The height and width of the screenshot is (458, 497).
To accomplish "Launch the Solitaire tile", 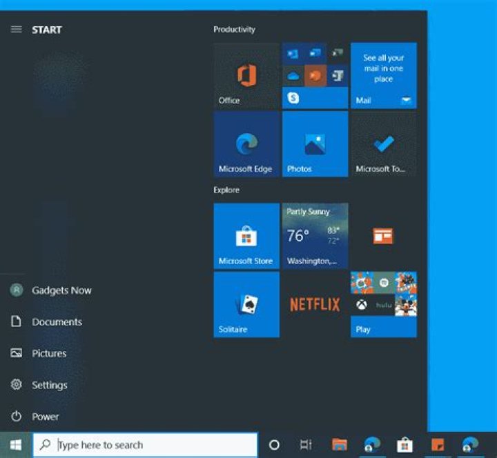I will 246,305.
